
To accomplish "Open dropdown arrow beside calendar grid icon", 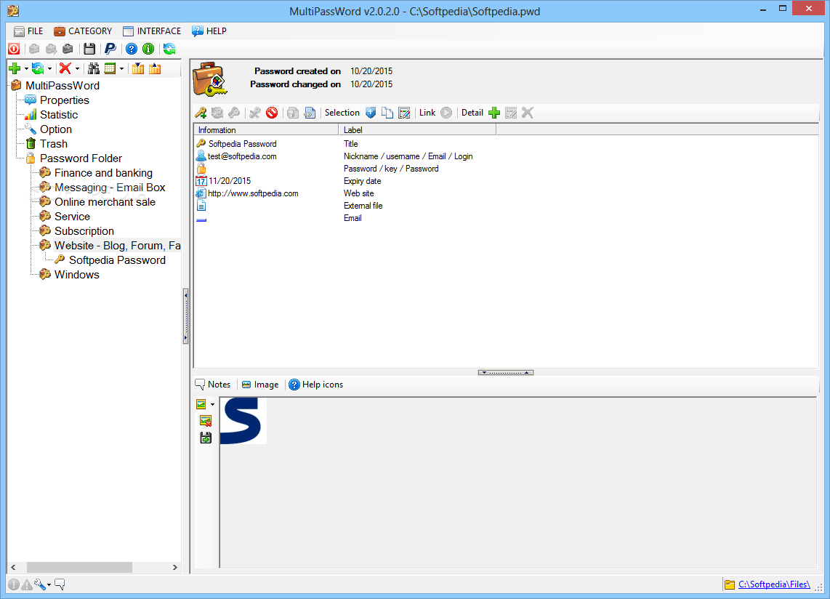I will 122,69.
